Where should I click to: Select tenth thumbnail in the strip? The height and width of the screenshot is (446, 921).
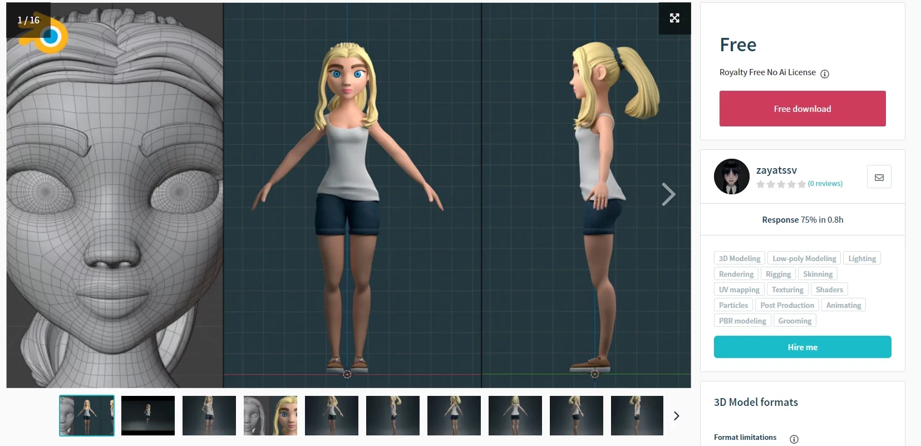pos(637,415)
